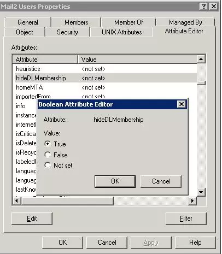Click the horizontal scroll left arrow
Viewport: 222px width, 254px height.
(17, 201)
